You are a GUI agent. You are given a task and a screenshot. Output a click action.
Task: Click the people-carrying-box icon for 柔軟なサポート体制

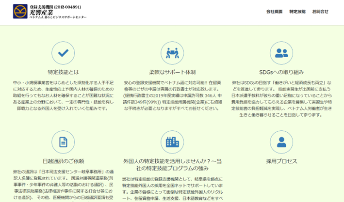172,53
